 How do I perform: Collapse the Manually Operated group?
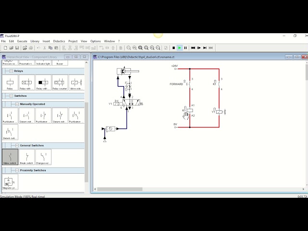point(17,104)
